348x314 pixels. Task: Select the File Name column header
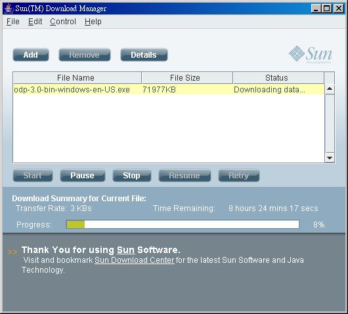click(x=77, y=78)
